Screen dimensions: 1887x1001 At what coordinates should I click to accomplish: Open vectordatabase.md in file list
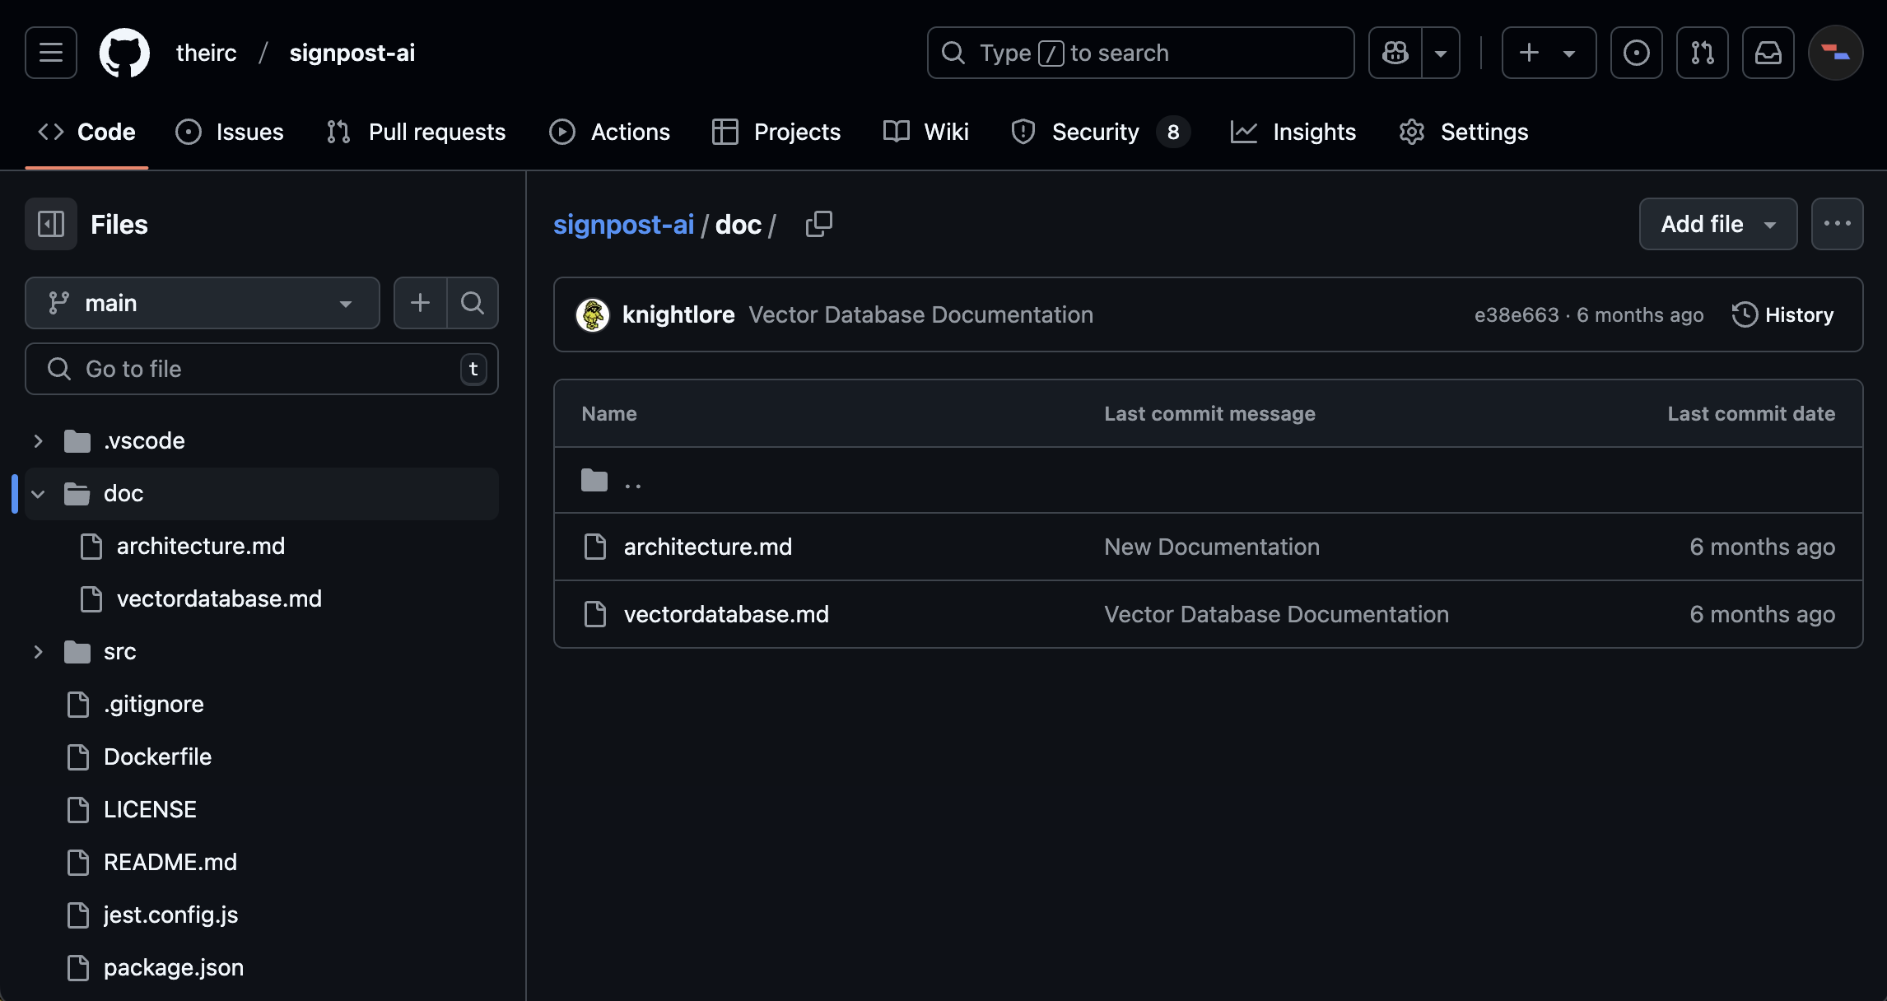click(x=725, y=614)
